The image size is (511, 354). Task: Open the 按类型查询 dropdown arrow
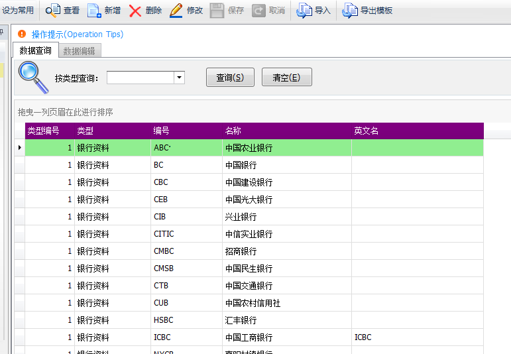pyautogui.click(x=179, y=78)
